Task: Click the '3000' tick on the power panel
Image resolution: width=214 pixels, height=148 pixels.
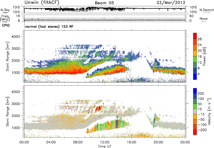Action: [16, 49]
